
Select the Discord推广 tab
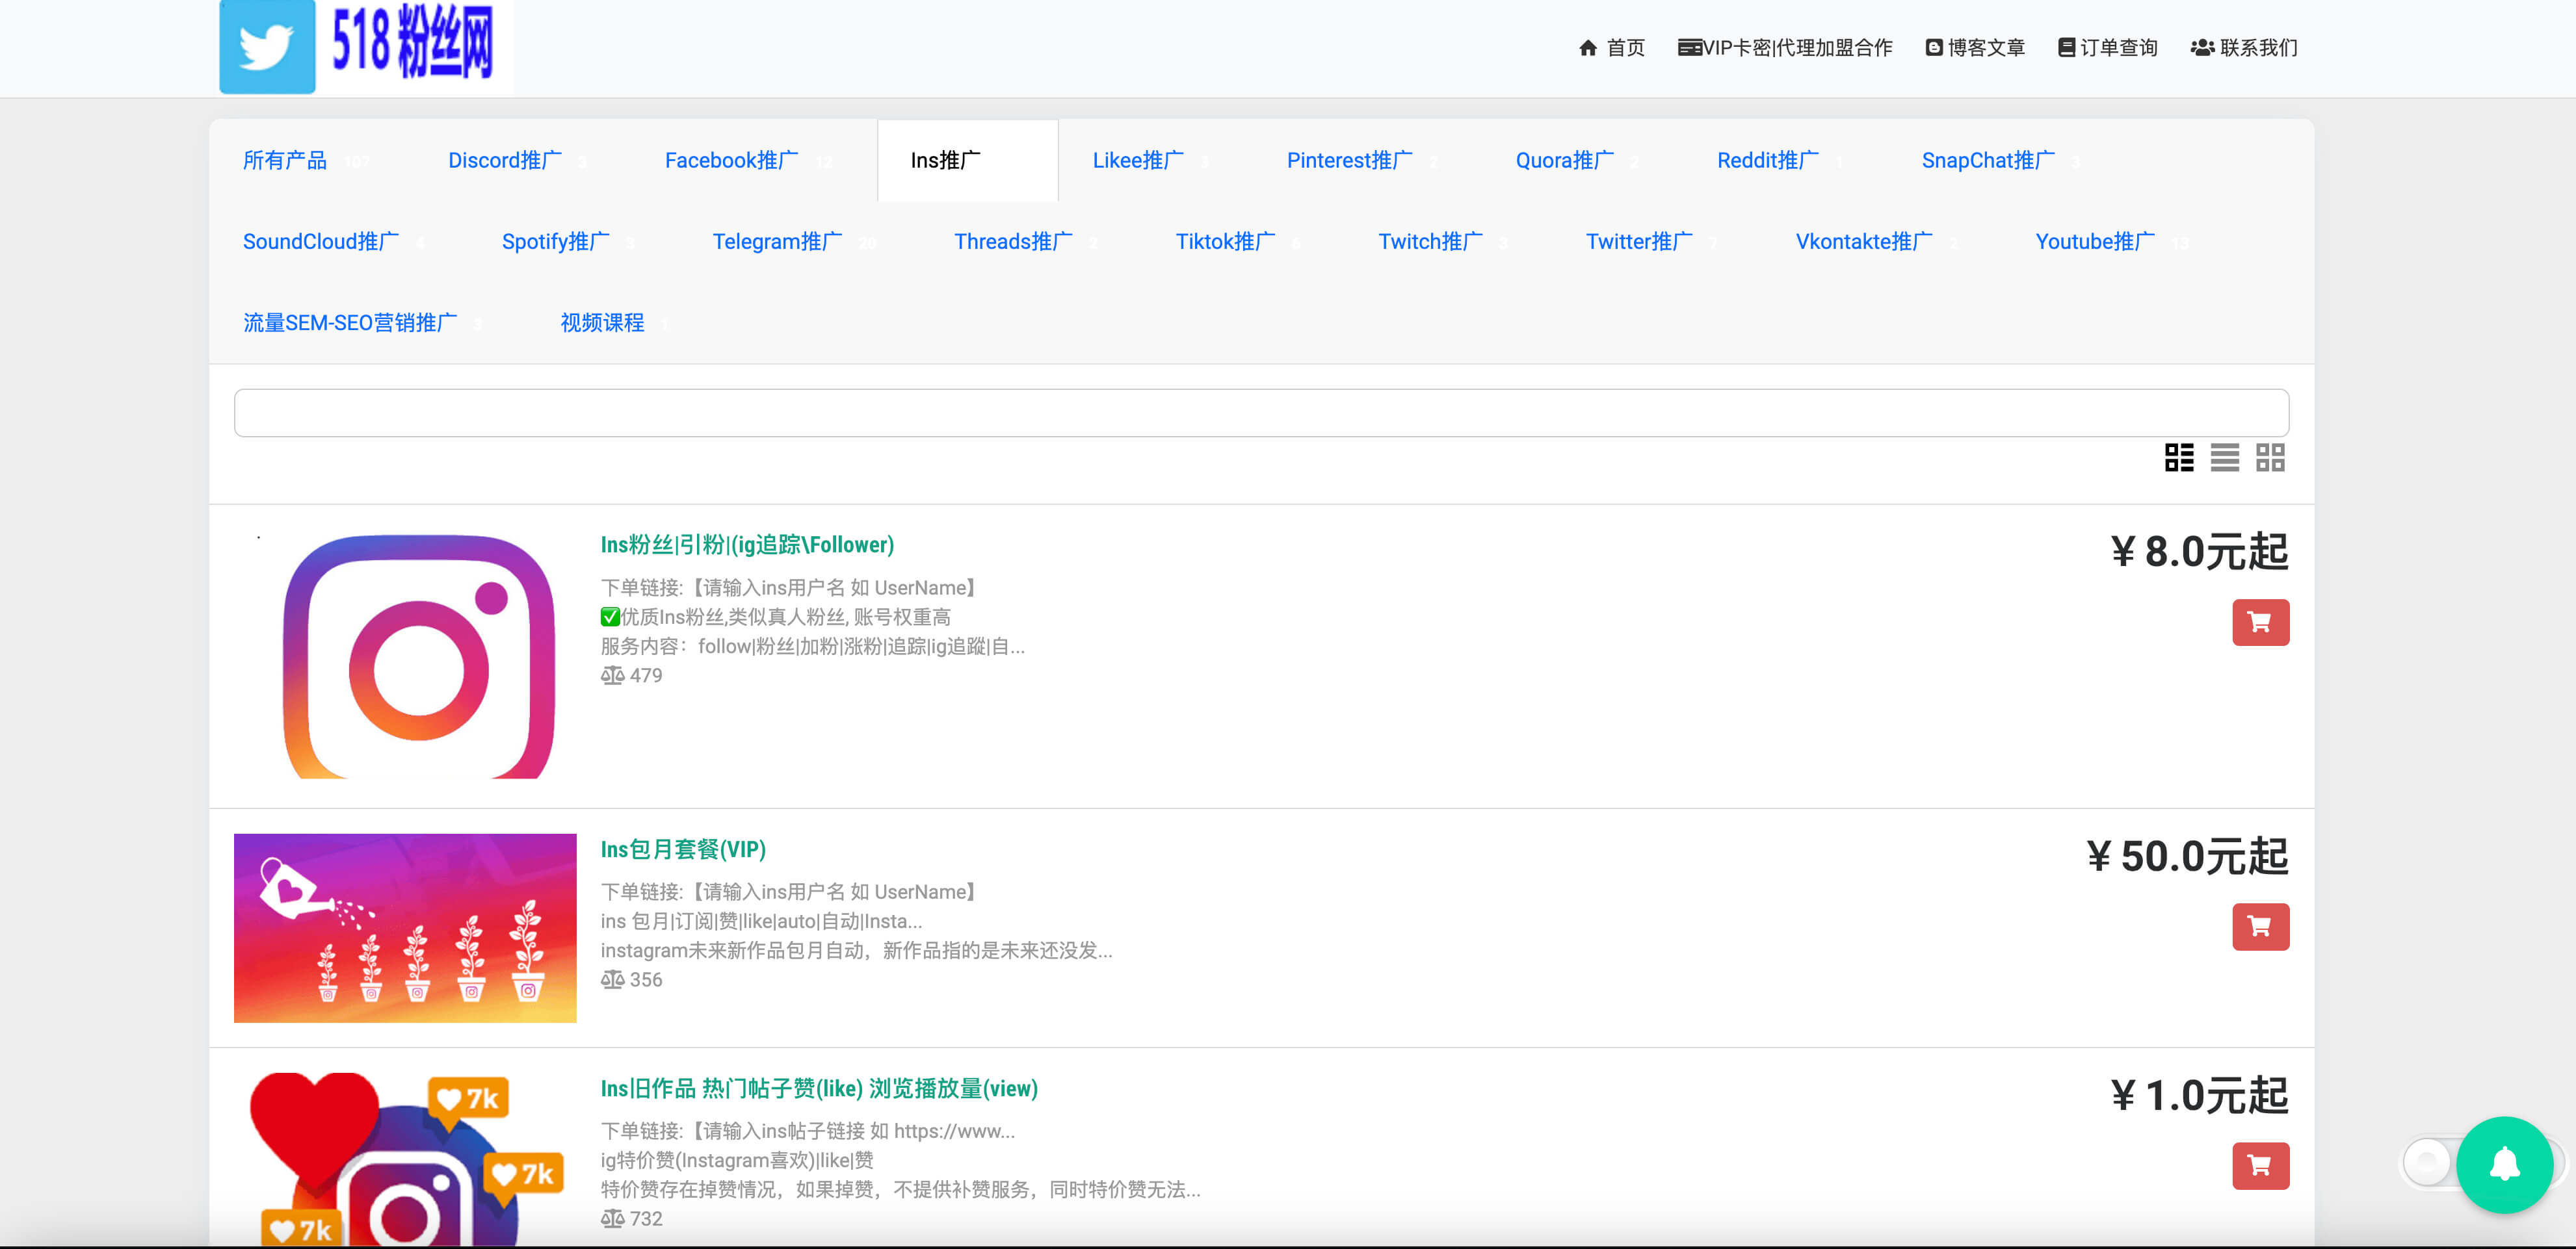coord(519,161)
